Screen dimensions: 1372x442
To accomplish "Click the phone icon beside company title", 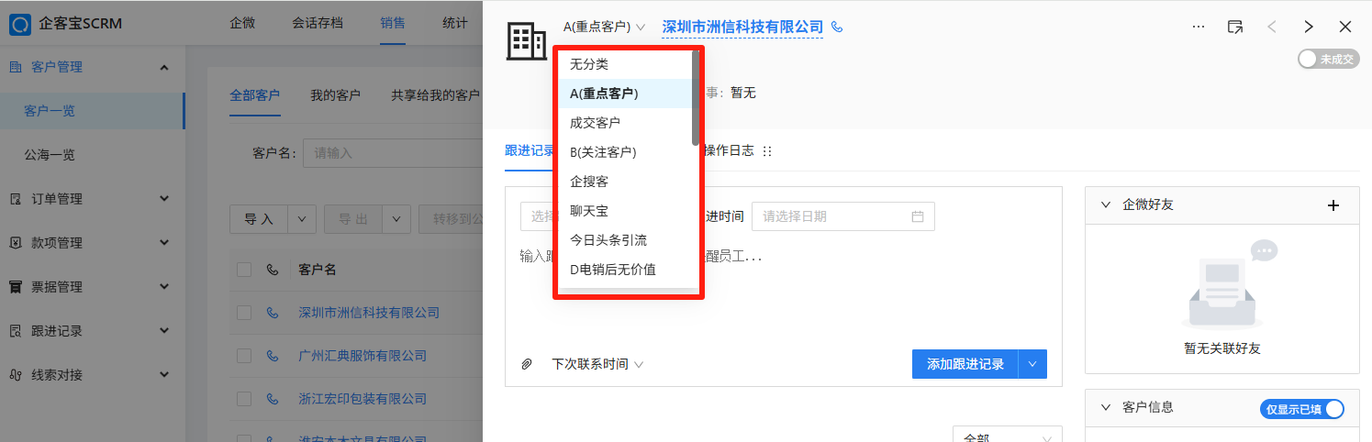I will pyautogui.click(x=836, y=28).
